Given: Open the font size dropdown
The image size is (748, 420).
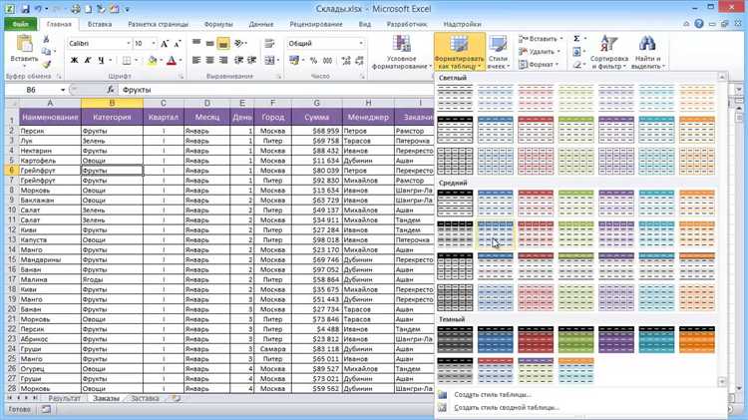Looking at the screenshot, I should pos(154,44).
